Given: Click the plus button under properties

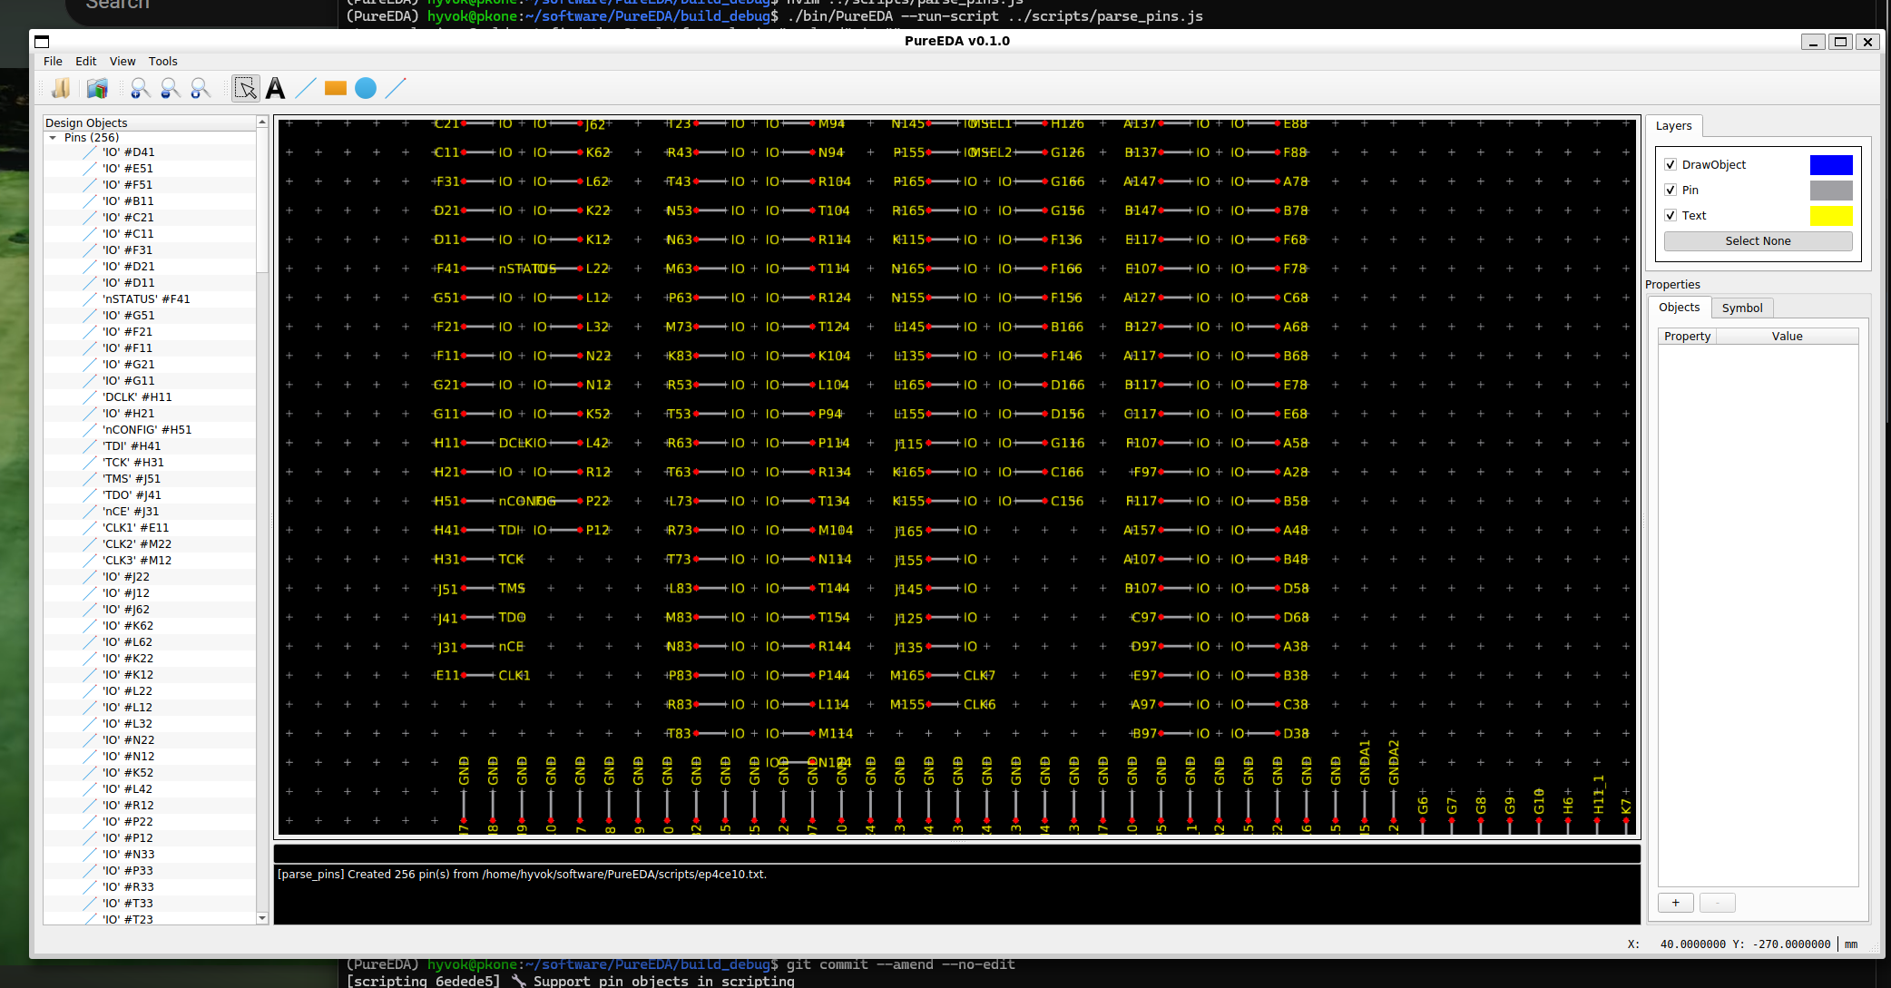Looking at the screenshot, I should tap(1675, 903).
